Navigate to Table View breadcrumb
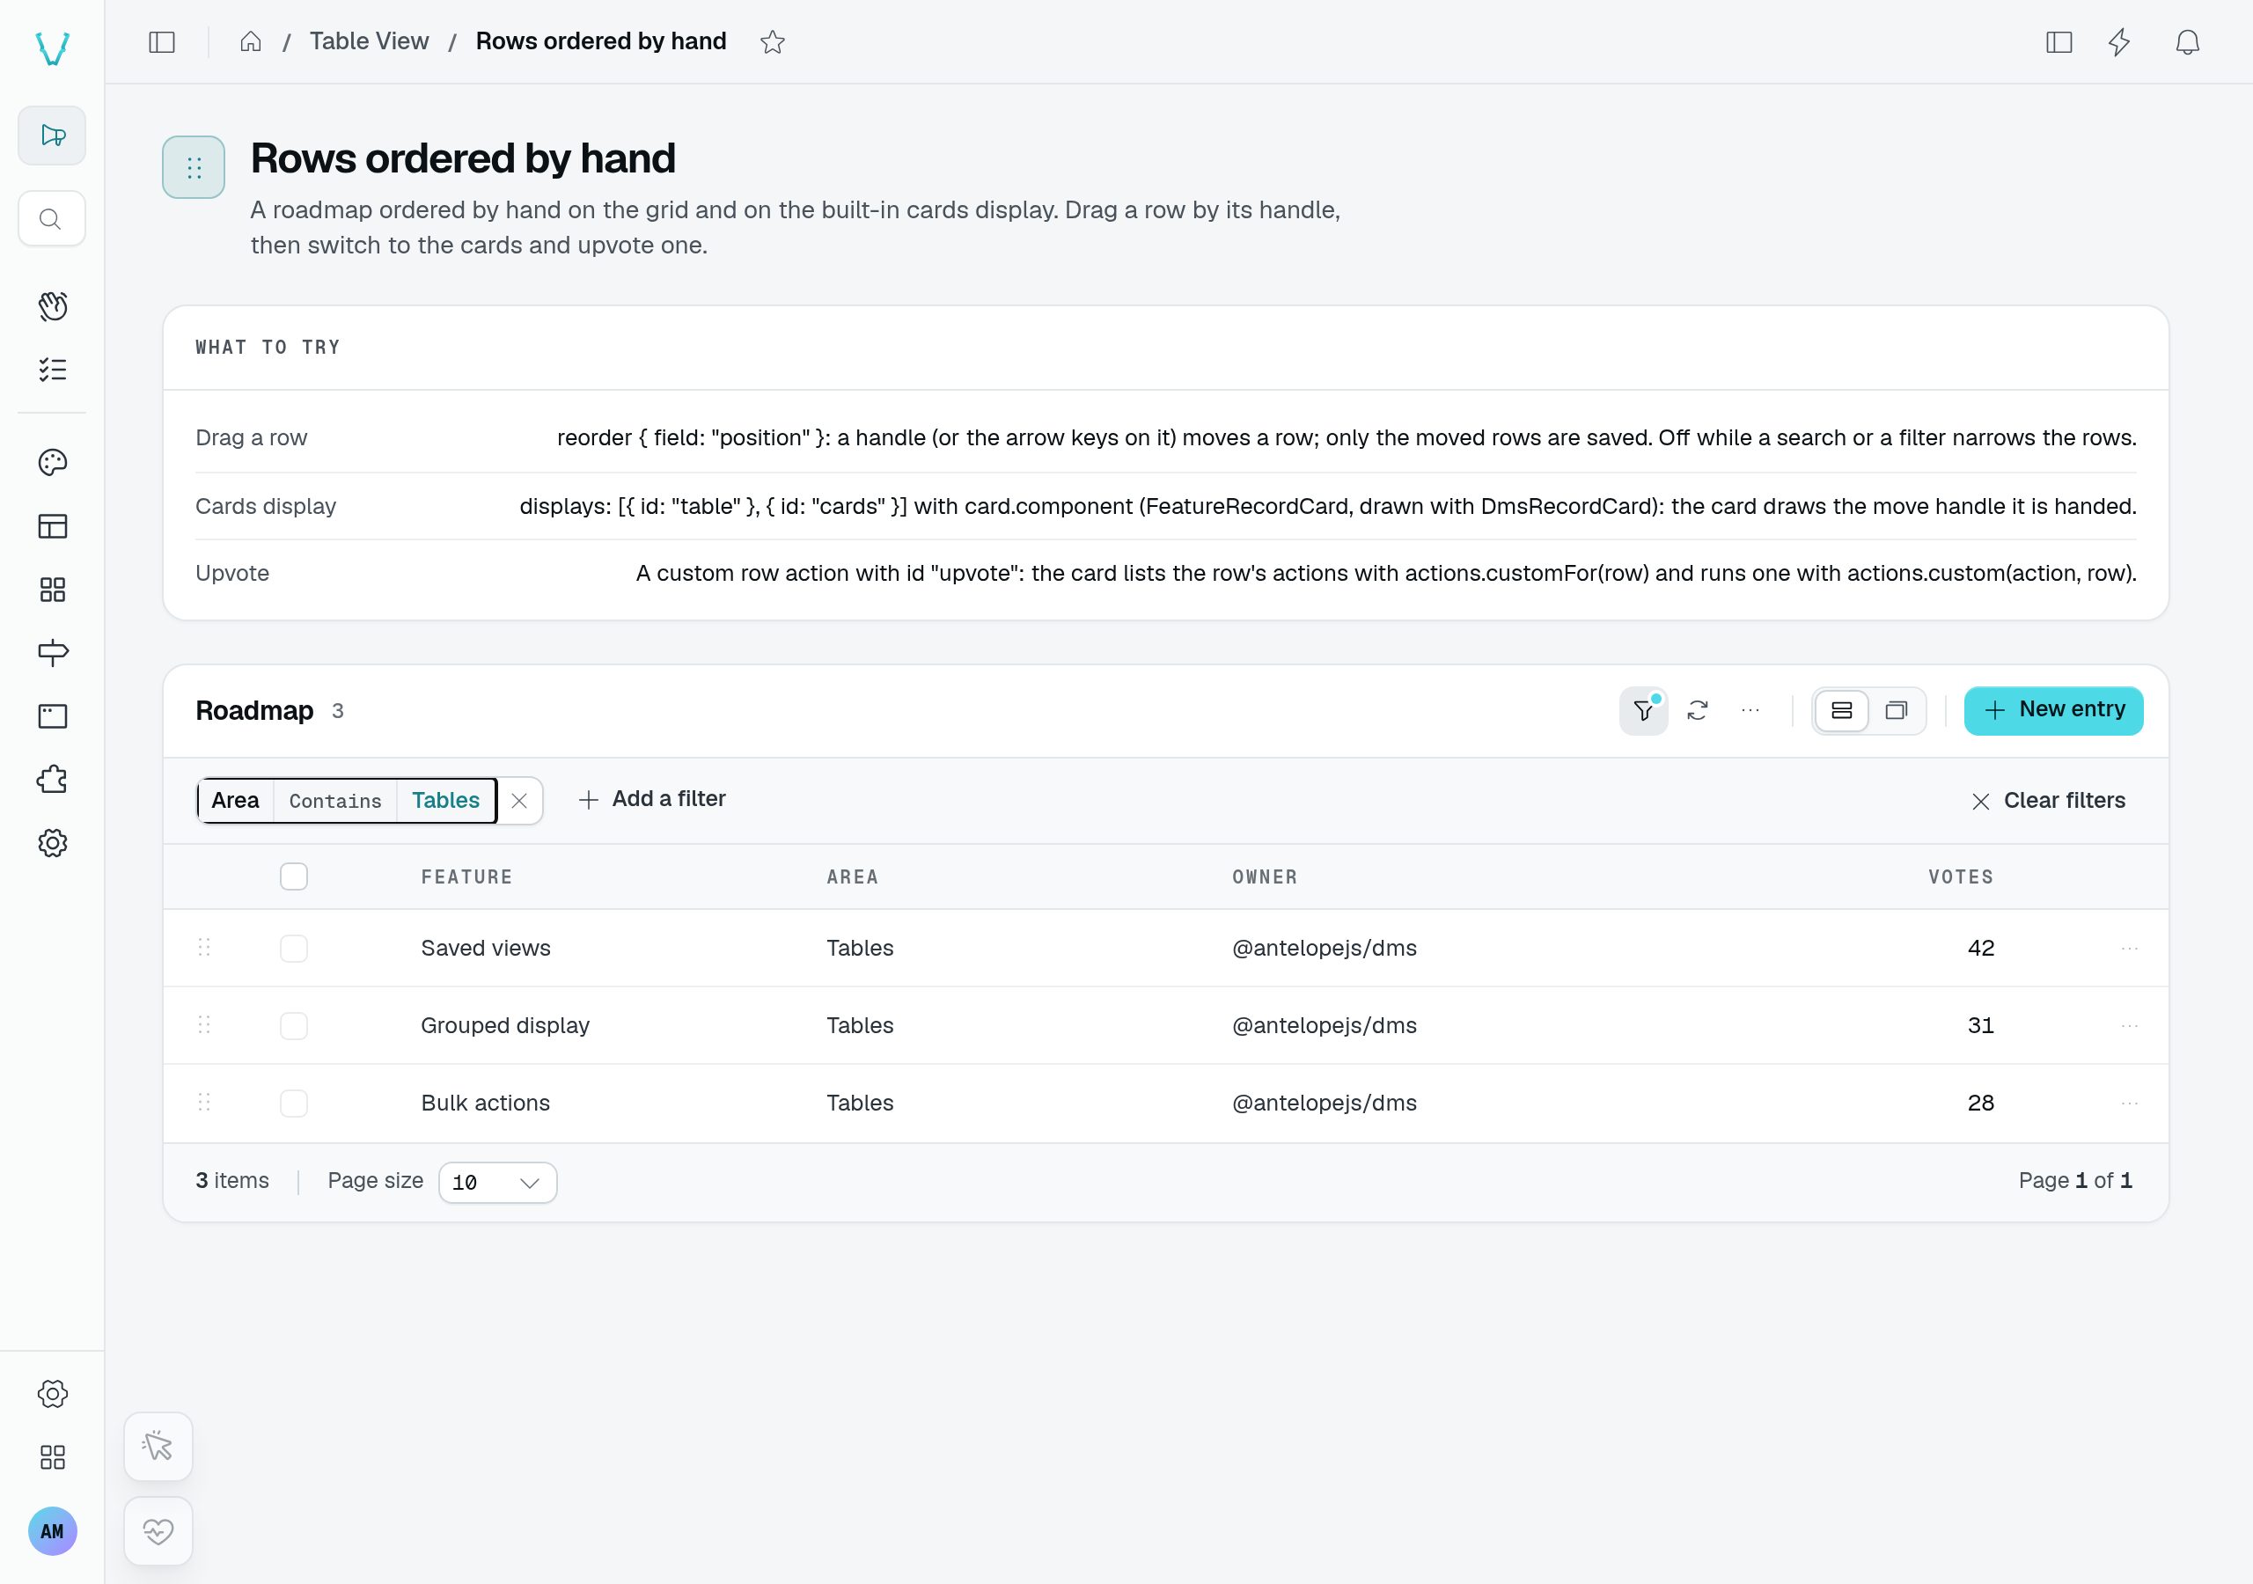The height and width of the screenshot is (1584, 2253). [369, 41]
